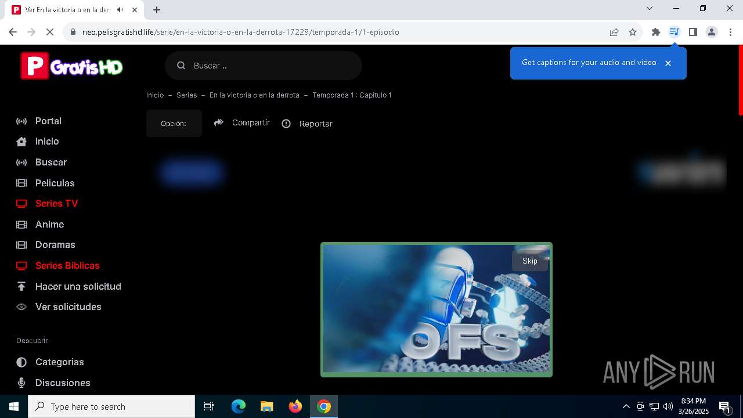
Task: Click the Temporada 1 : Capitulo 1 breadcrumb
Action: (x=352, y=95)
